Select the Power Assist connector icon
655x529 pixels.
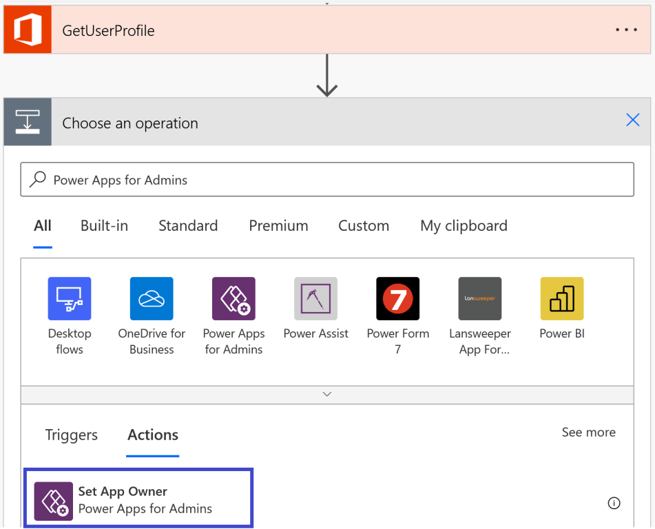pyautogui.click(x=315, y=298)
